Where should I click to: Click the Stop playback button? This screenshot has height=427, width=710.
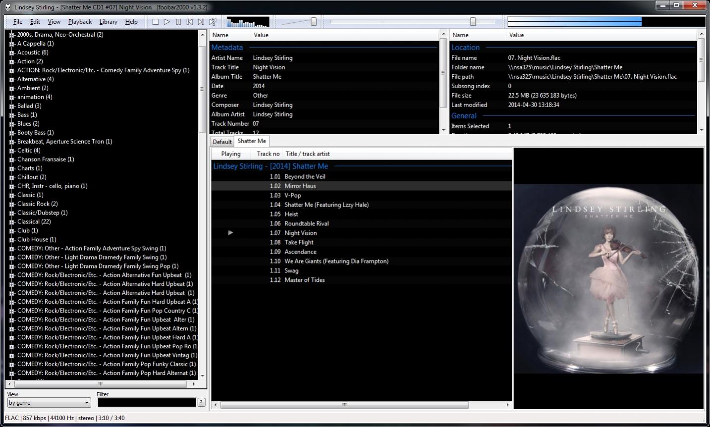pos(156,22)
